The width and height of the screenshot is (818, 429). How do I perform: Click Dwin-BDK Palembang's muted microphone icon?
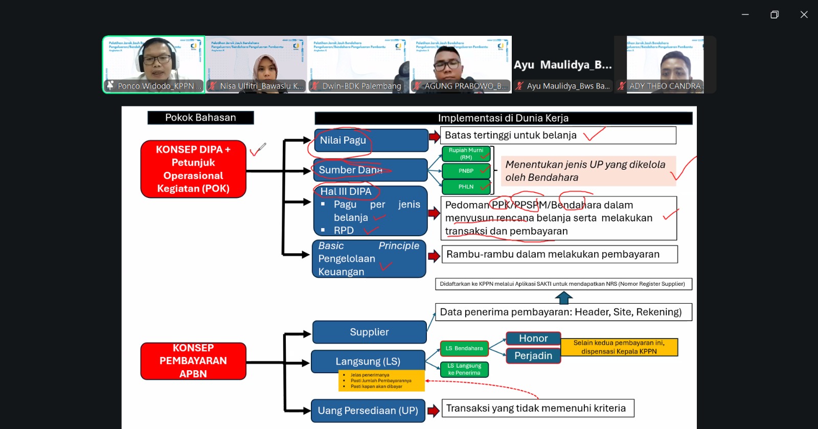click(x=315, y=86)
